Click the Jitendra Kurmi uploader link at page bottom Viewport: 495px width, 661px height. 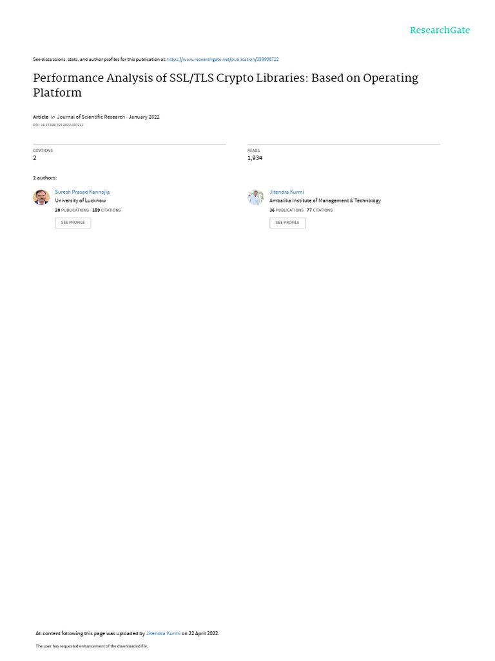(x=163, y=633)
